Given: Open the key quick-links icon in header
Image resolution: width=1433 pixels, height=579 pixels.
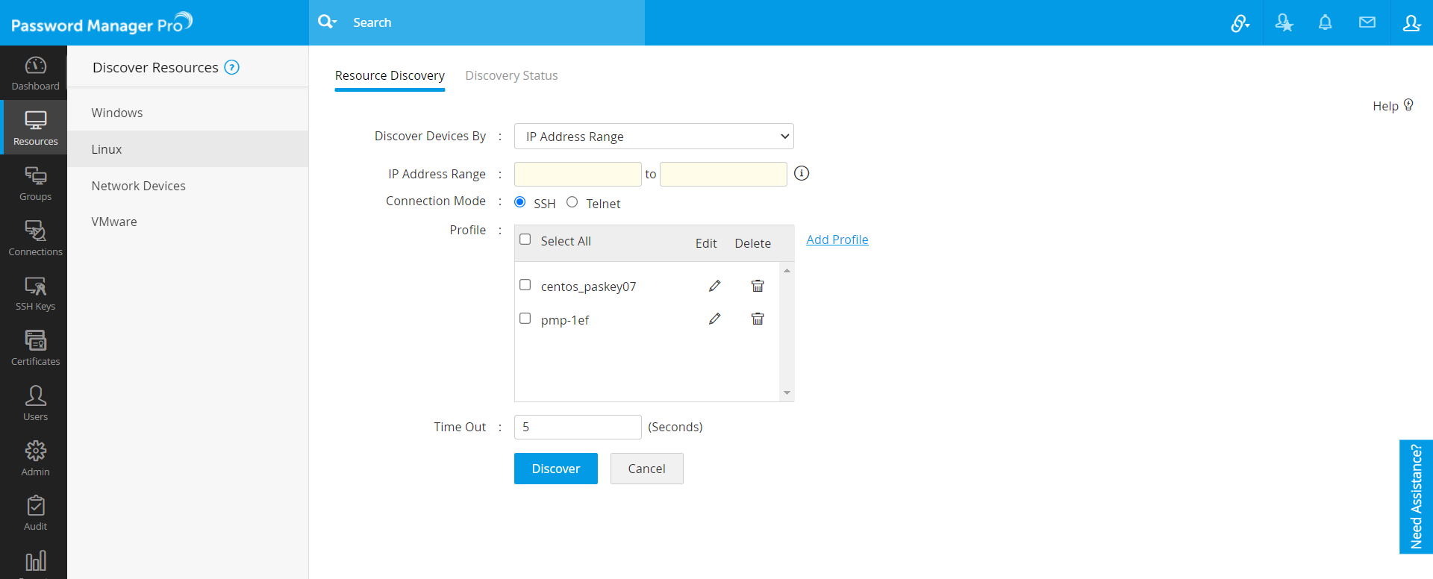Looking at the screenshot, I should click(x=1240, y=23).
